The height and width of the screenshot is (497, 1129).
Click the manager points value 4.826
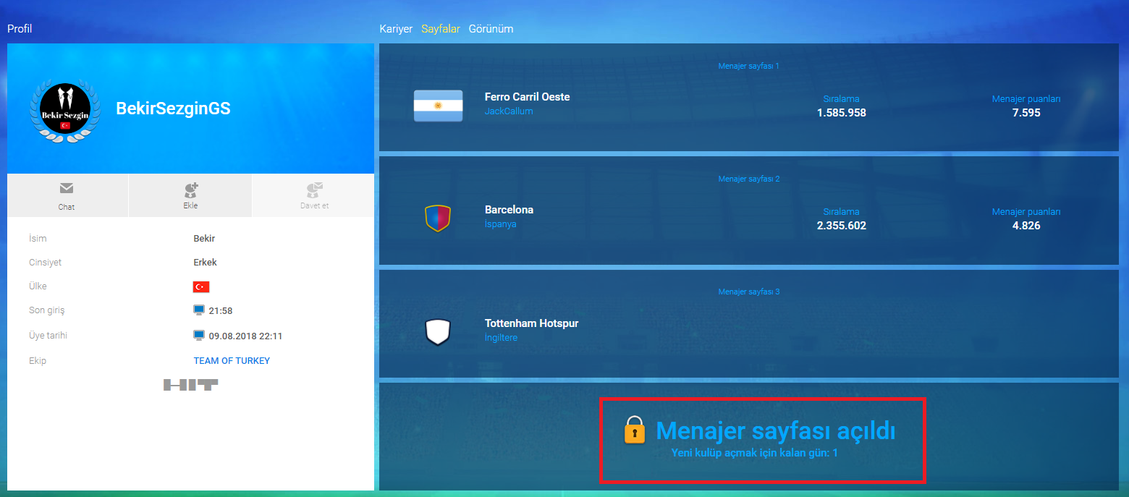click(x=1026, y=226)
